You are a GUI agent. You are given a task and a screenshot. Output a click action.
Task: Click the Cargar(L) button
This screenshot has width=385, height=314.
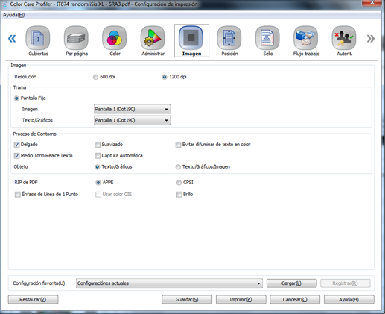291,283
